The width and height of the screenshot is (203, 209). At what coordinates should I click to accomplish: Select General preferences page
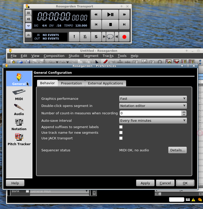pos(19,79)
